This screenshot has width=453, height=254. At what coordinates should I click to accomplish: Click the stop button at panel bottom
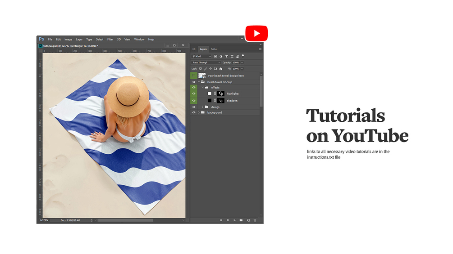(221, 220)
